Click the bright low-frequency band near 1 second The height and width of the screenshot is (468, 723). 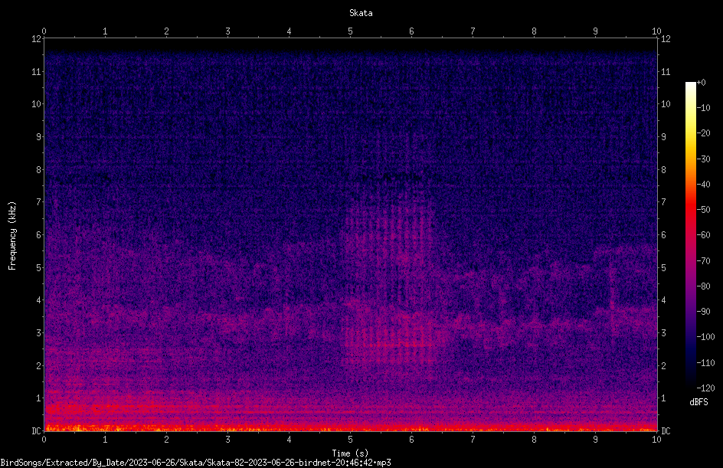[106, 408]
